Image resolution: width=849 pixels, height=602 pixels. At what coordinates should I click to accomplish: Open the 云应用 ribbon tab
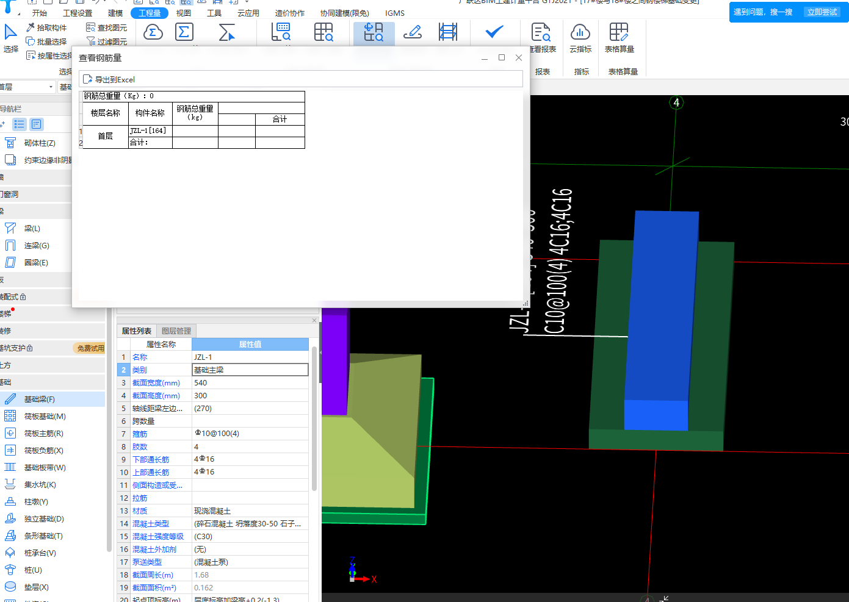point(248,13)
